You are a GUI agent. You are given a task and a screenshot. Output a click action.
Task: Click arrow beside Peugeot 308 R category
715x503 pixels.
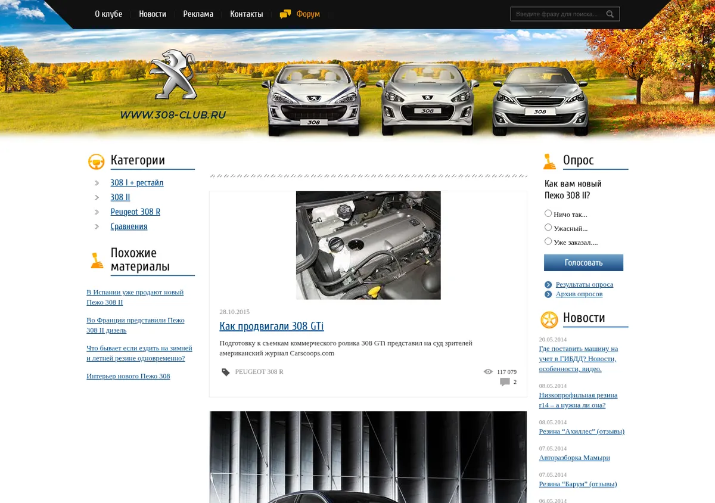[x=97, y=212]
